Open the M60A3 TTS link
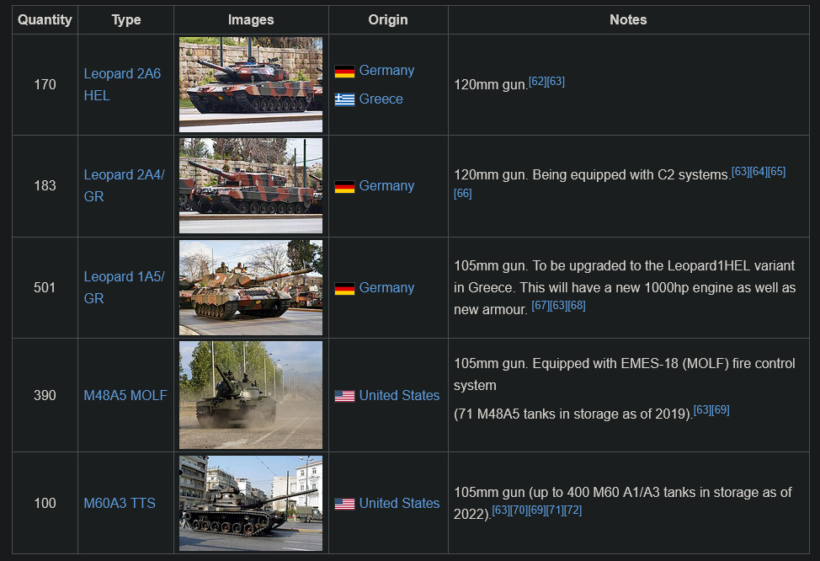The image size is (820, 561). point(120,504)
